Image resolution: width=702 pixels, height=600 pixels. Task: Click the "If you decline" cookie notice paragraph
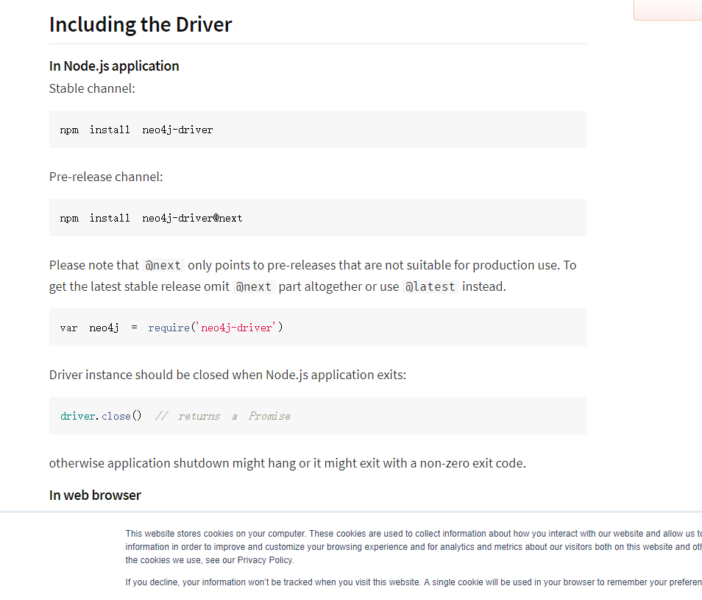(414, 582)
